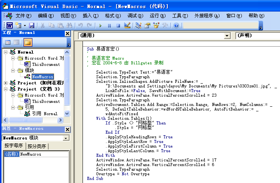Open the 帮助(H) menu

(256, 16)
